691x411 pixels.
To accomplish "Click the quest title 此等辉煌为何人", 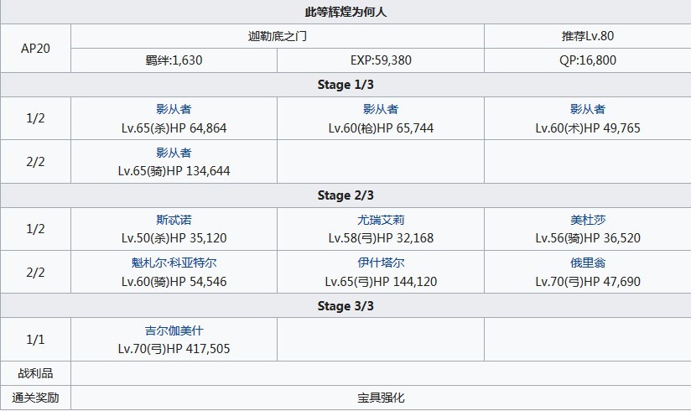I will [345, 13].
